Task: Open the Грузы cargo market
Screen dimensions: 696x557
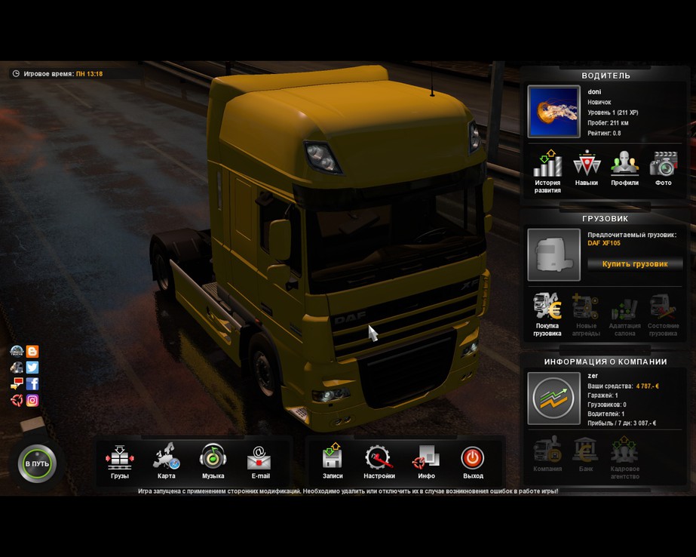Action: click(x=120, y=462)
